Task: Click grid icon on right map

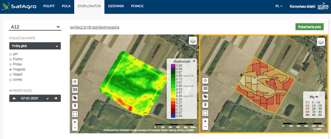Action: click(205, 89)
